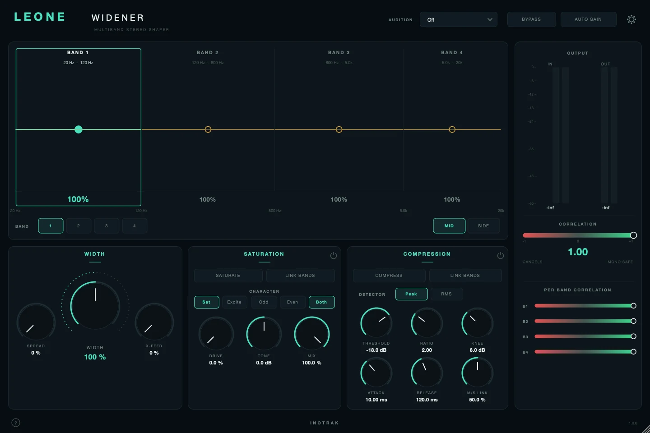
Task: Enable Auto Gain
Action: point(588,19)
